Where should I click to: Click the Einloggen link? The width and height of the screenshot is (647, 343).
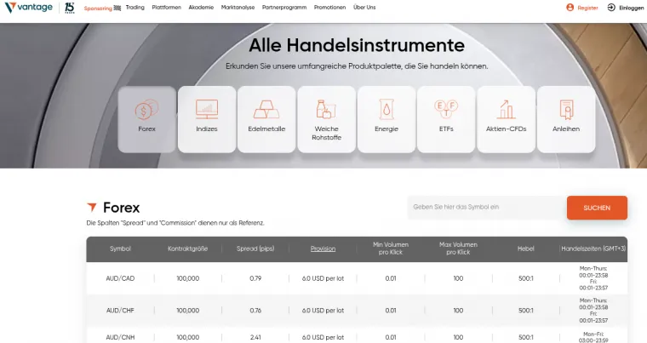coord(632,8)
